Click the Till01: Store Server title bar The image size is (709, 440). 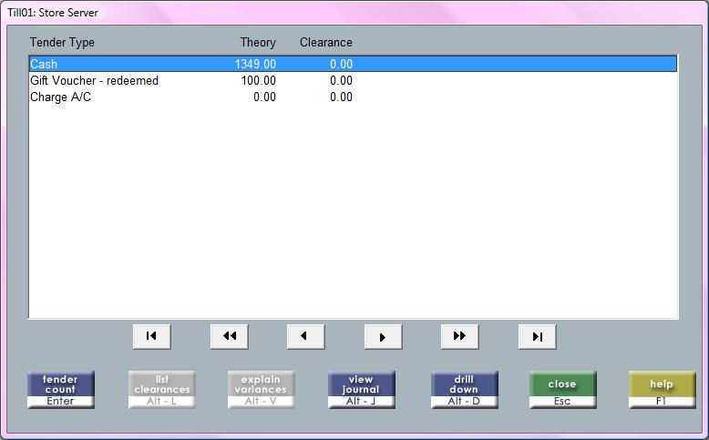(354, 12)
